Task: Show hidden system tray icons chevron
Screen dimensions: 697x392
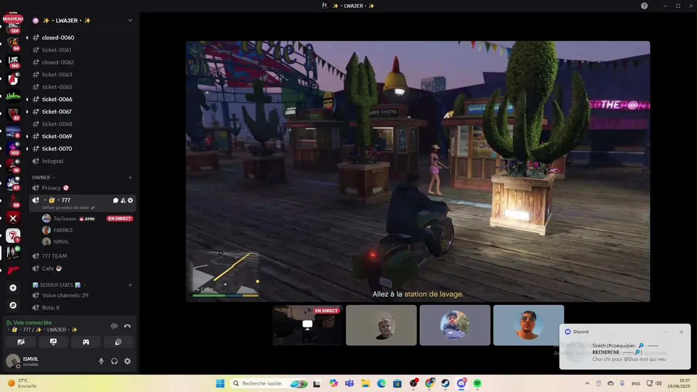Action: (x=587, y=383)
